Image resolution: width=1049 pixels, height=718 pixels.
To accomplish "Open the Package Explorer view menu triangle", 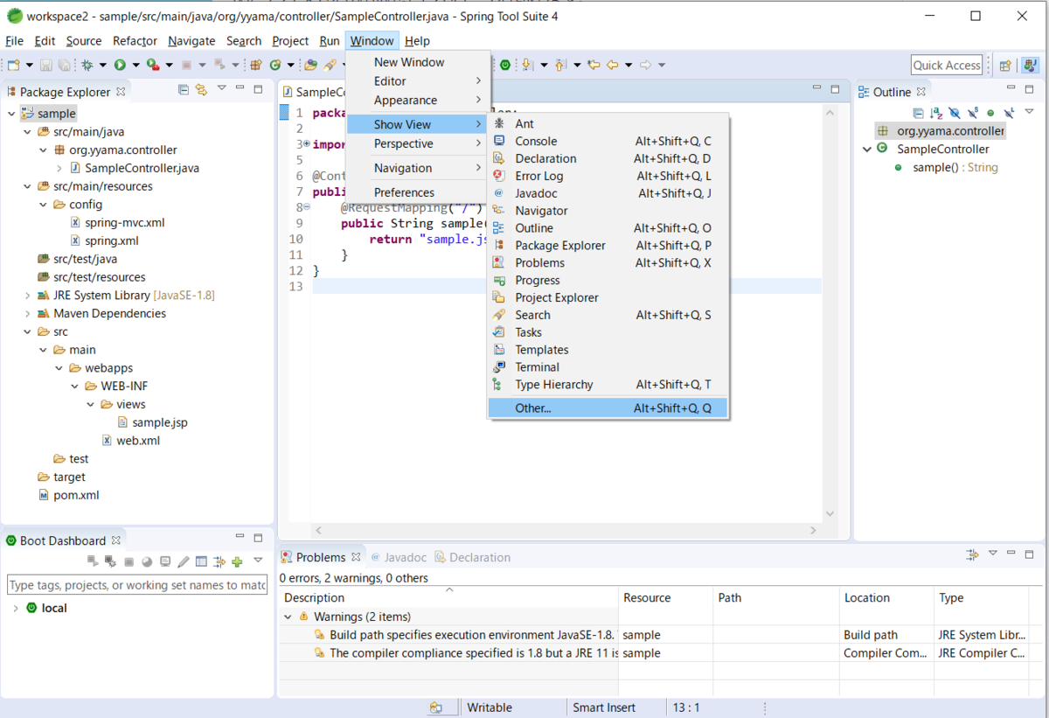I will coord(221,88).
